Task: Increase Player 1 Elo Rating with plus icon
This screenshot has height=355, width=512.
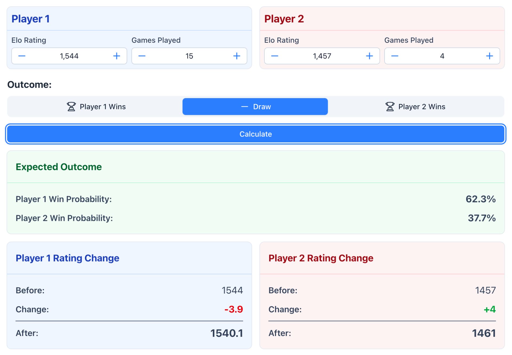Action: [x=117, y=56]
